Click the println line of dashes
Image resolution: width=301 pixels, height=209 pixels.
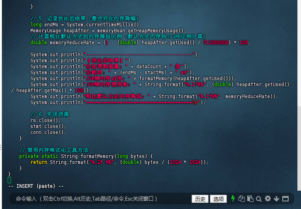pos(115,55)
